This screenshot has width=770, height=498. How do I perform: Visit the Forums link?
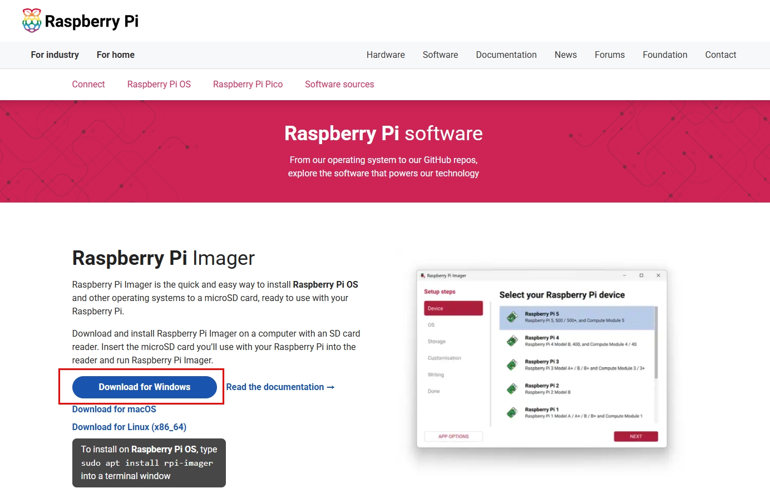(x=610, y=55)
